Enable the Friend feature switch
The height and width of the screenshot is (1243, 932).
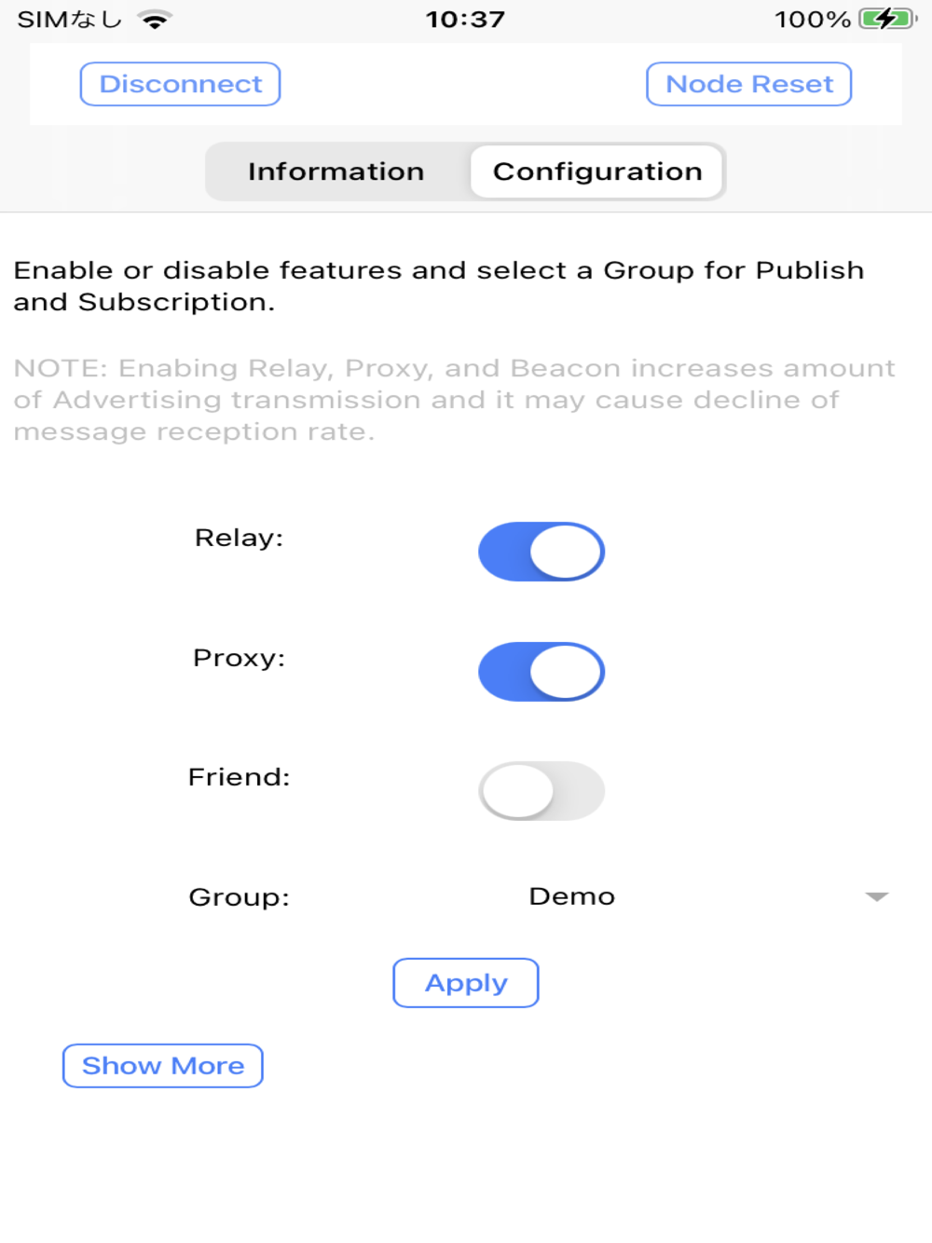click(x=541, y=791)
